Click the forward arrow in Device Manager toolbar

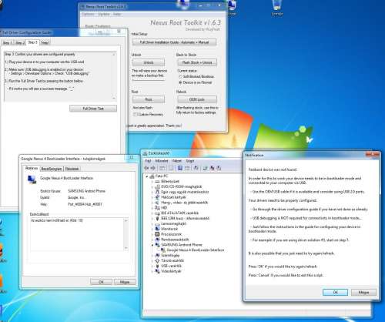click(152, 168)
